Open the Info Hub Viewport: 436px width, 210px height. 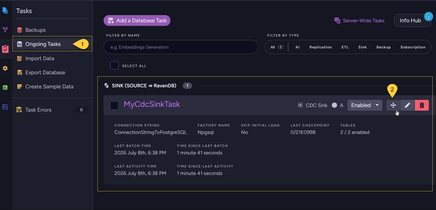pyautogui.click(x=413, y=20)
